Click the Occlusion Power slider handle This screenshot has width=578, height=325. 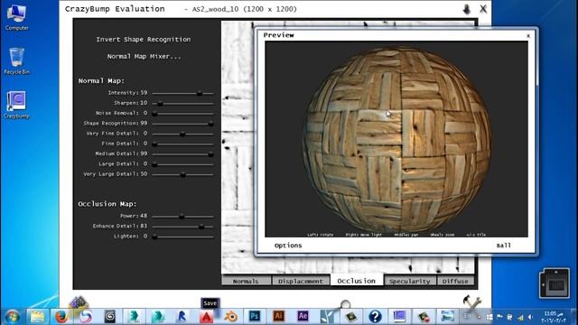click(182, 217)
